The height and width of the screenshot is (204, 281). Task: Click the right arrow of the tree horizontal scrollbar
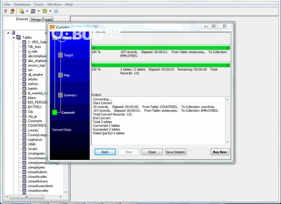pyautogui.click(x=60, y=197)
